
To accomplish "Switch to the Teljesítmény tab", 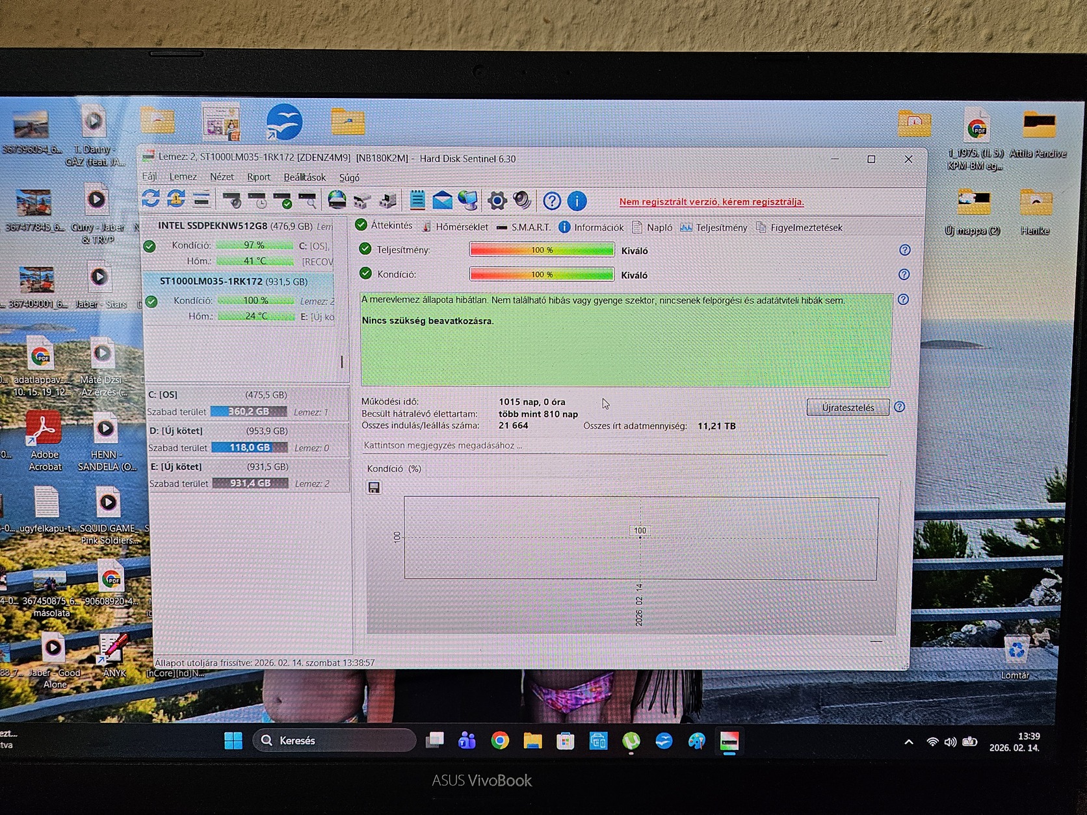I will [x=714, y=227].
